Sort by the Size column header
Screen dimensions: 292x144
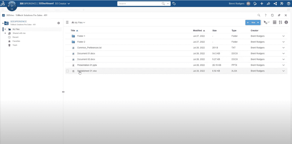pyautogui.click(x=214, y=30)
